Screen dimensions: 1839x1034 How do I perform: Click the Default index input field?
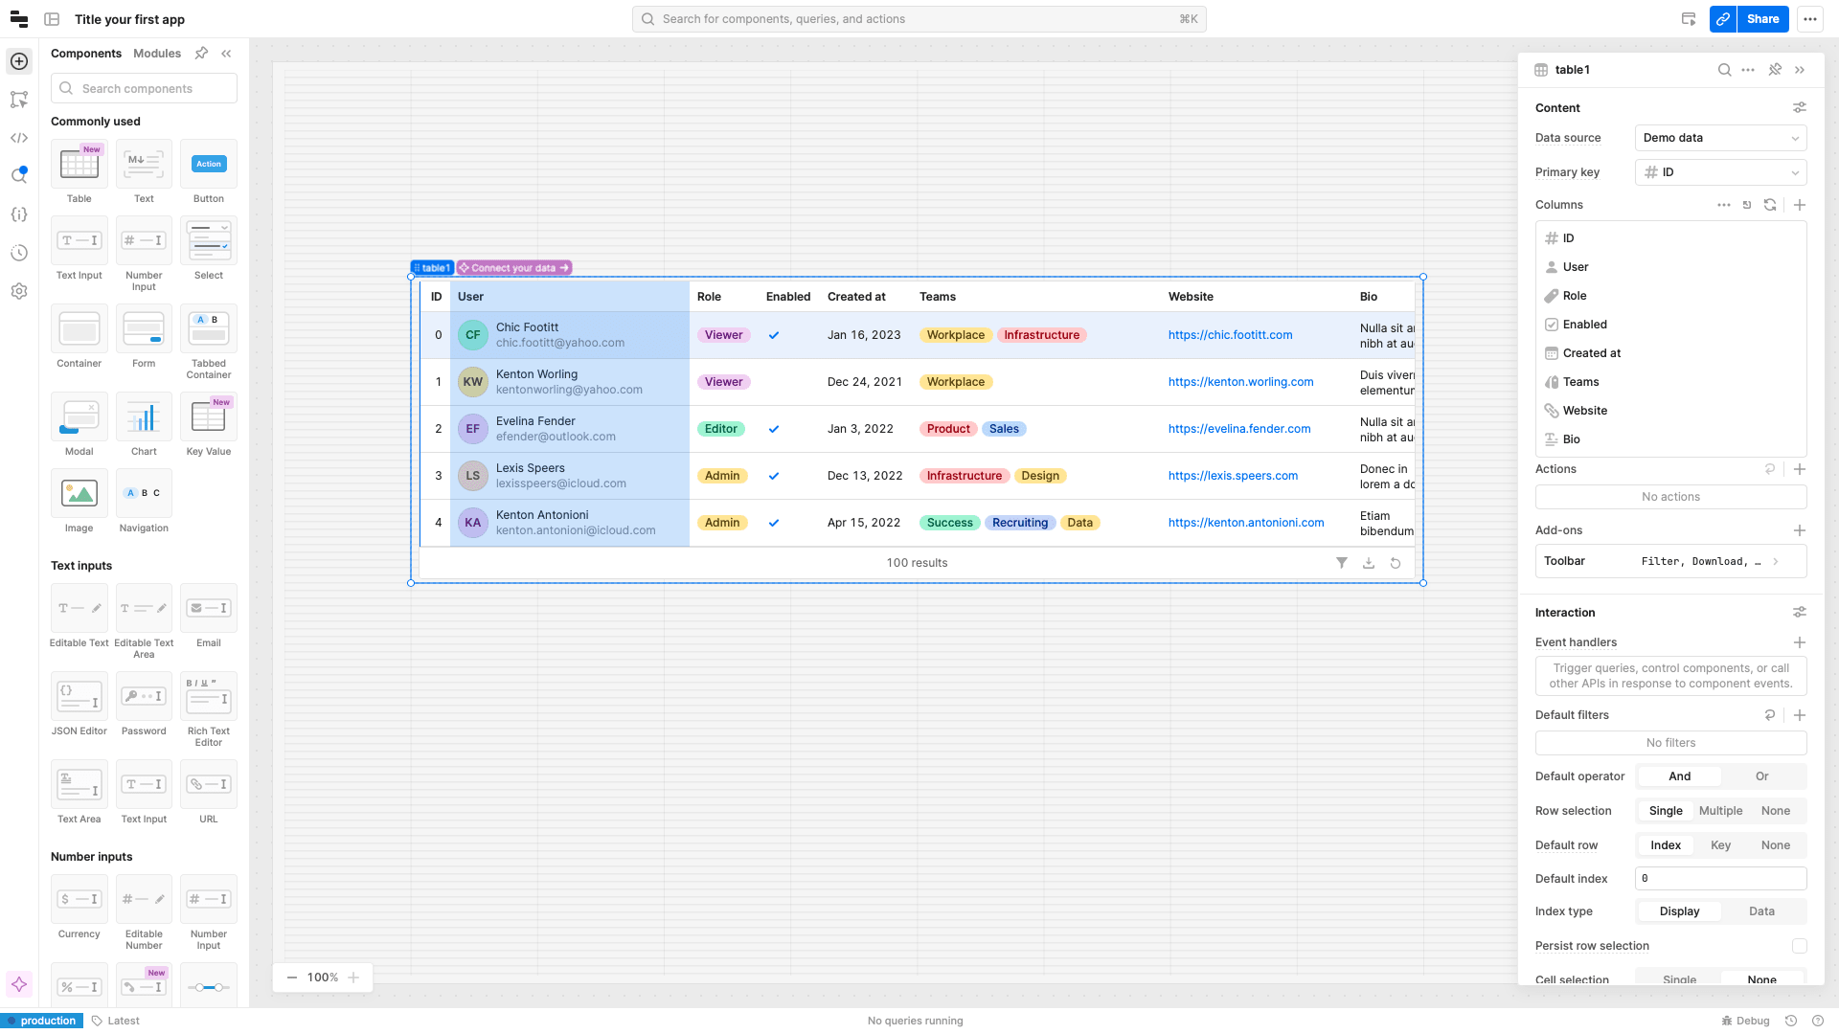(x=1721, y=879)
